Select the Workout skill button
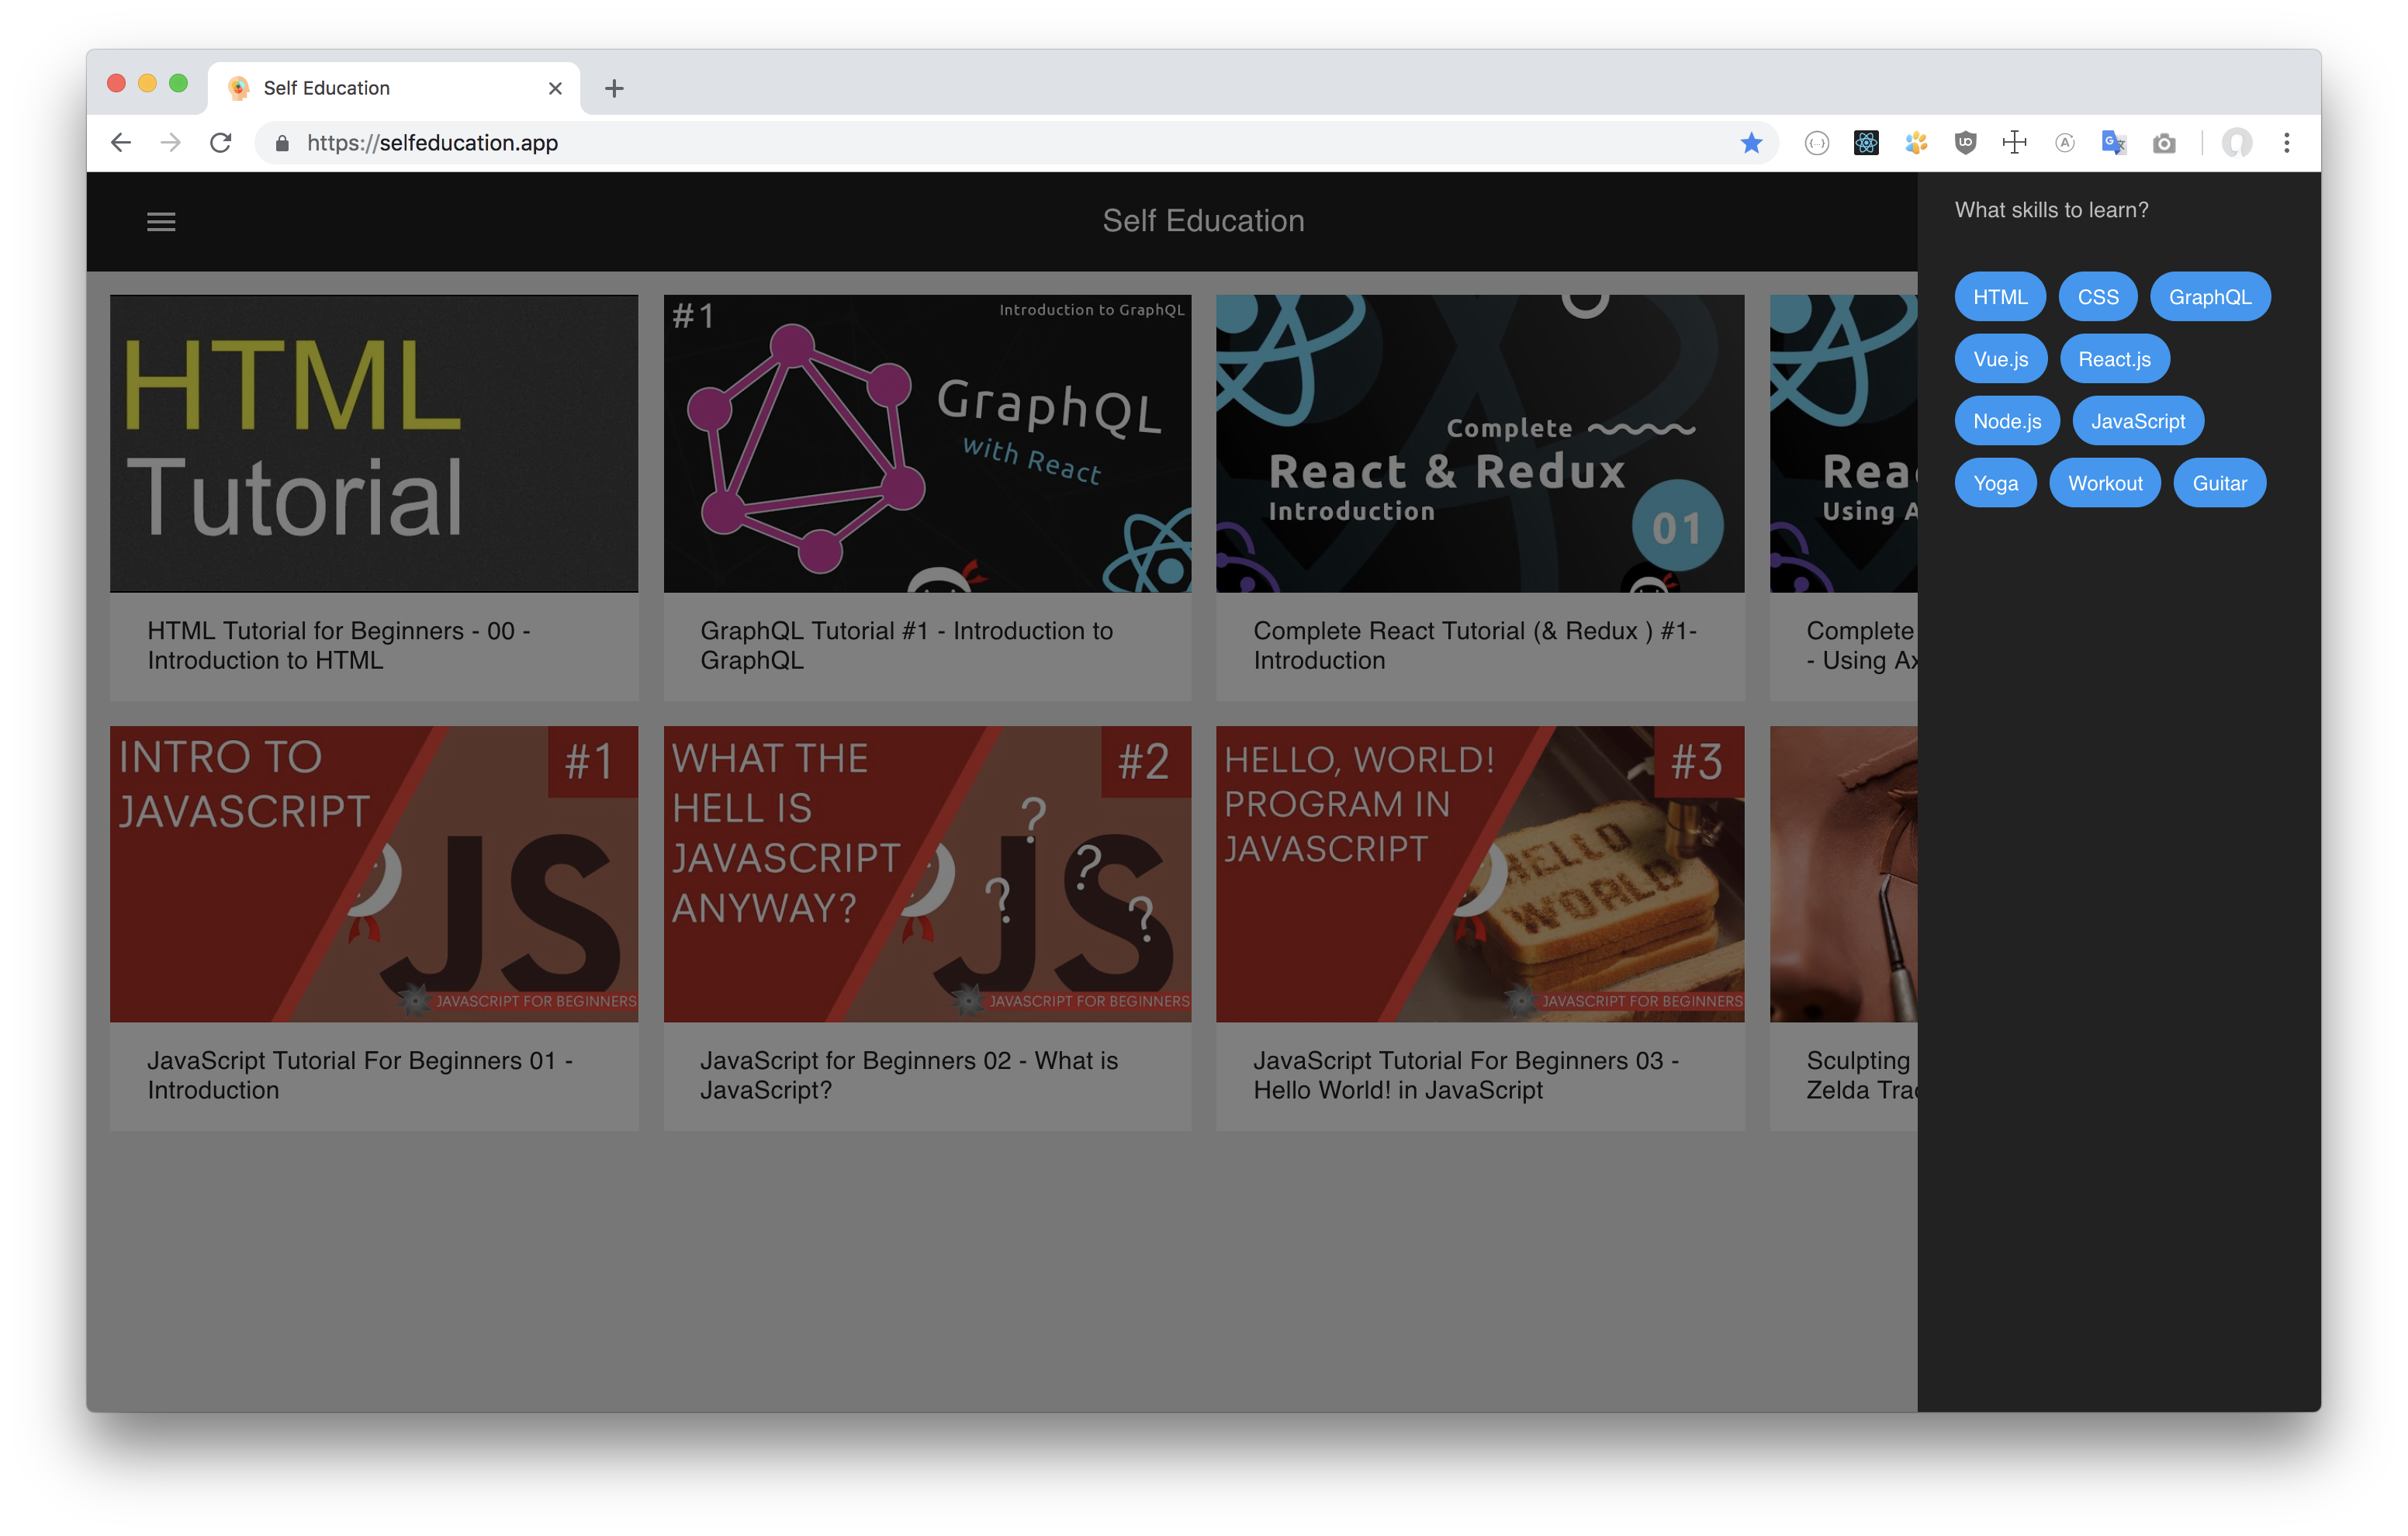2408x1536 pixels. tap(2104, 483)
